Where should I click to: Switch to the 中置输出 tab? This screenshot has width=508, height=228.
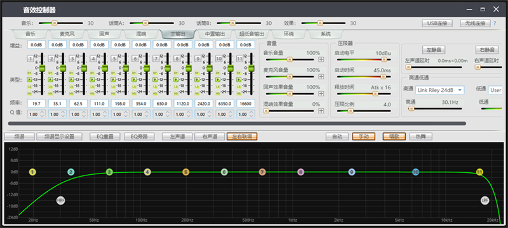215,34
